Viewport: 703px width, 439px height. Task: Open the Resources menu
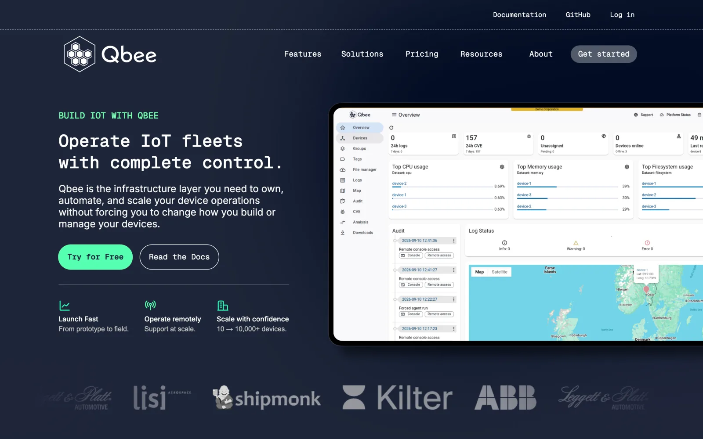click(x=482, y=54)
